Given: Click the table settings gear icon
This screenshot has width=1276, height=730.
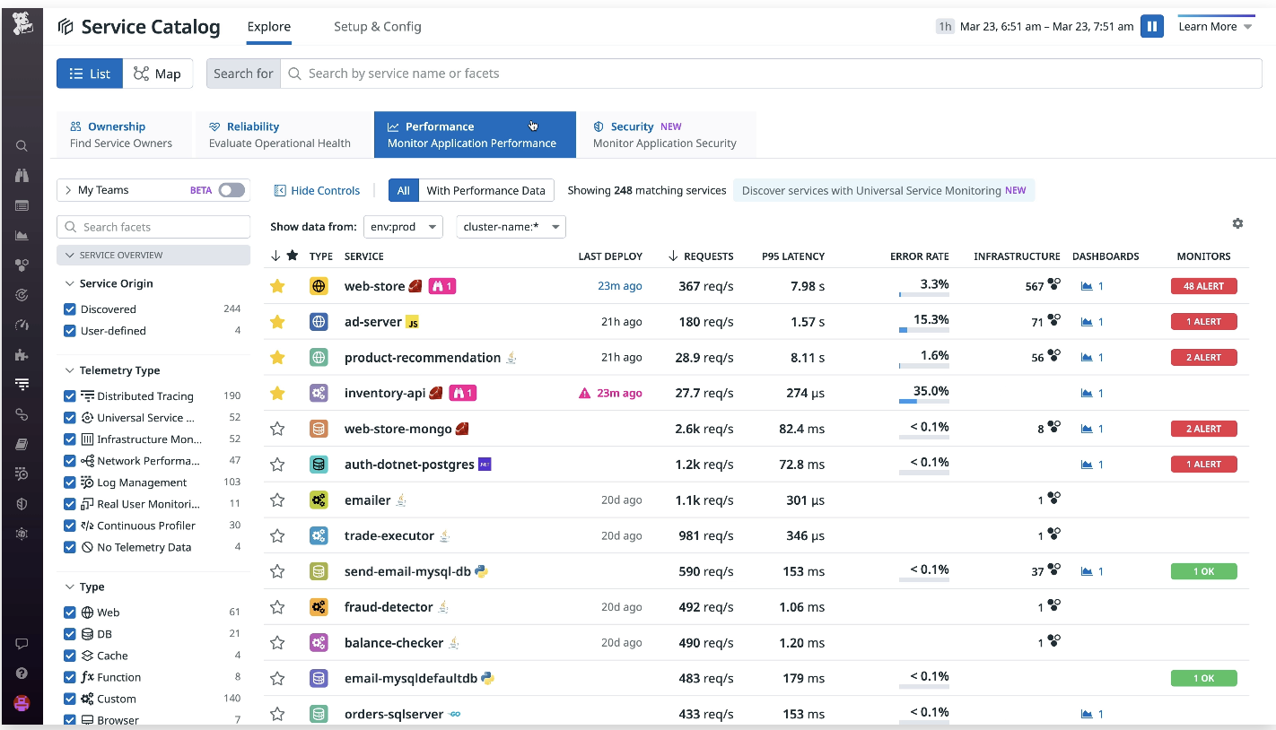Looking at the screenshot, I should tap(1237, 223).
